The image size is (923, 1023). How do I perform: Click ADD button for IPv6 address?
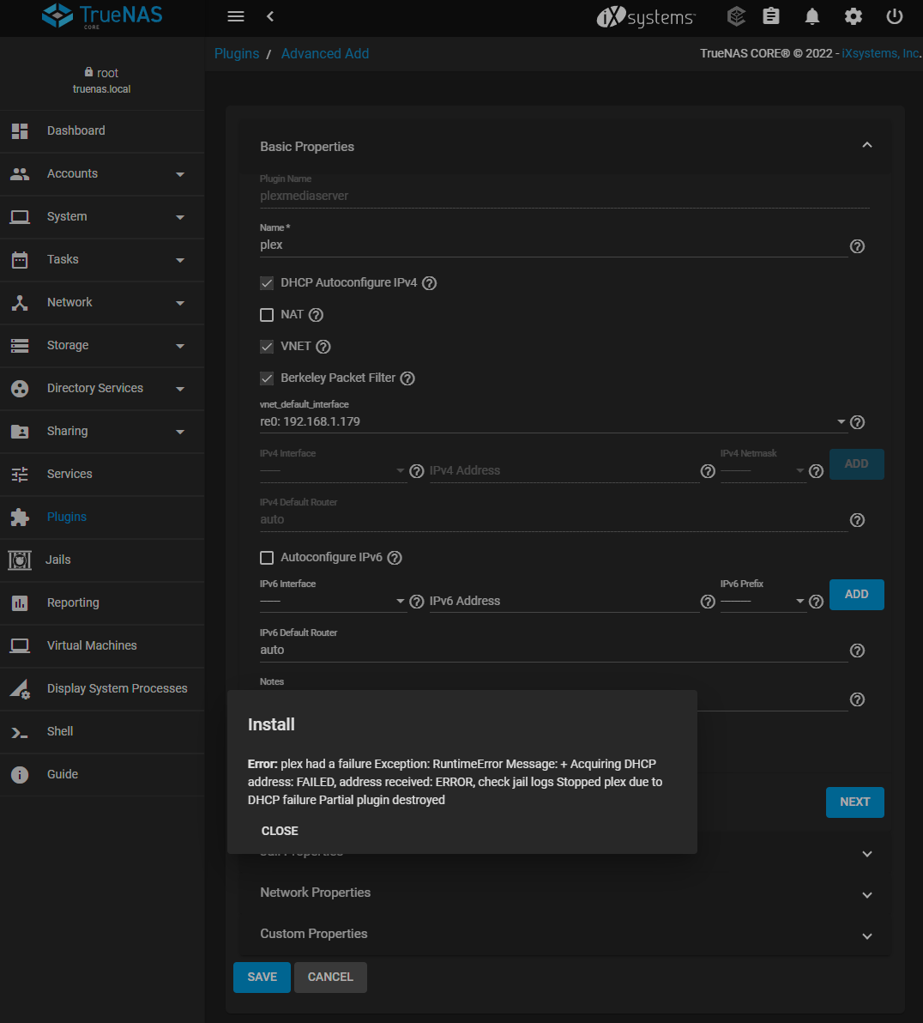(856, 595)
